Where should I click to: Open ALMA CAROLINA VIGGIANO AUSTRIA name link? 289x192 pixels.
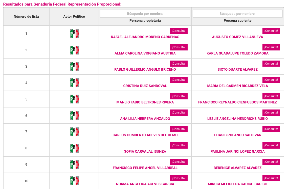click(145, 53)
